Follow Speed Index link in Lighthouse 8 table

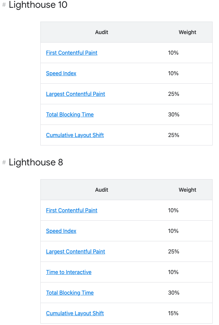[x=61, y=231]
